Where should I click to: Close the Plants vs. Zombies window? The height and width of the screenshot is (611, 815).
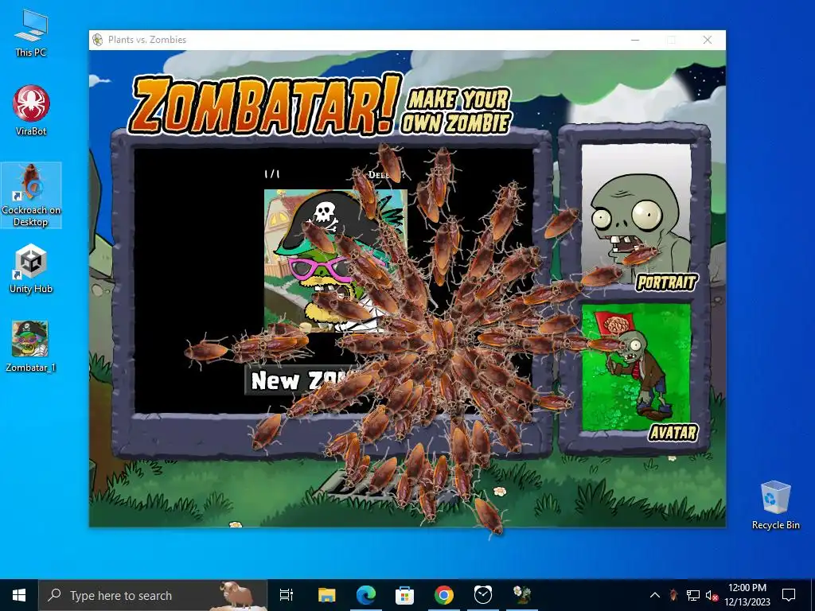[708, 40]
